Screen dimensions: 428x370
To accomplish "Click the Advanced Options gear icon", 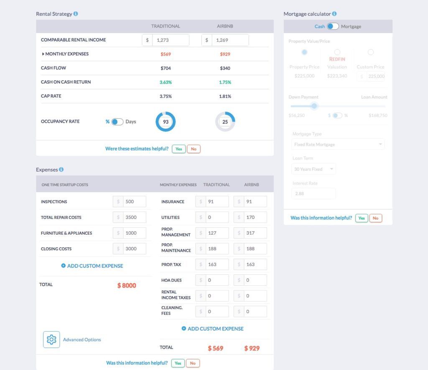I will pyautogui.click(x=51, y=340).
